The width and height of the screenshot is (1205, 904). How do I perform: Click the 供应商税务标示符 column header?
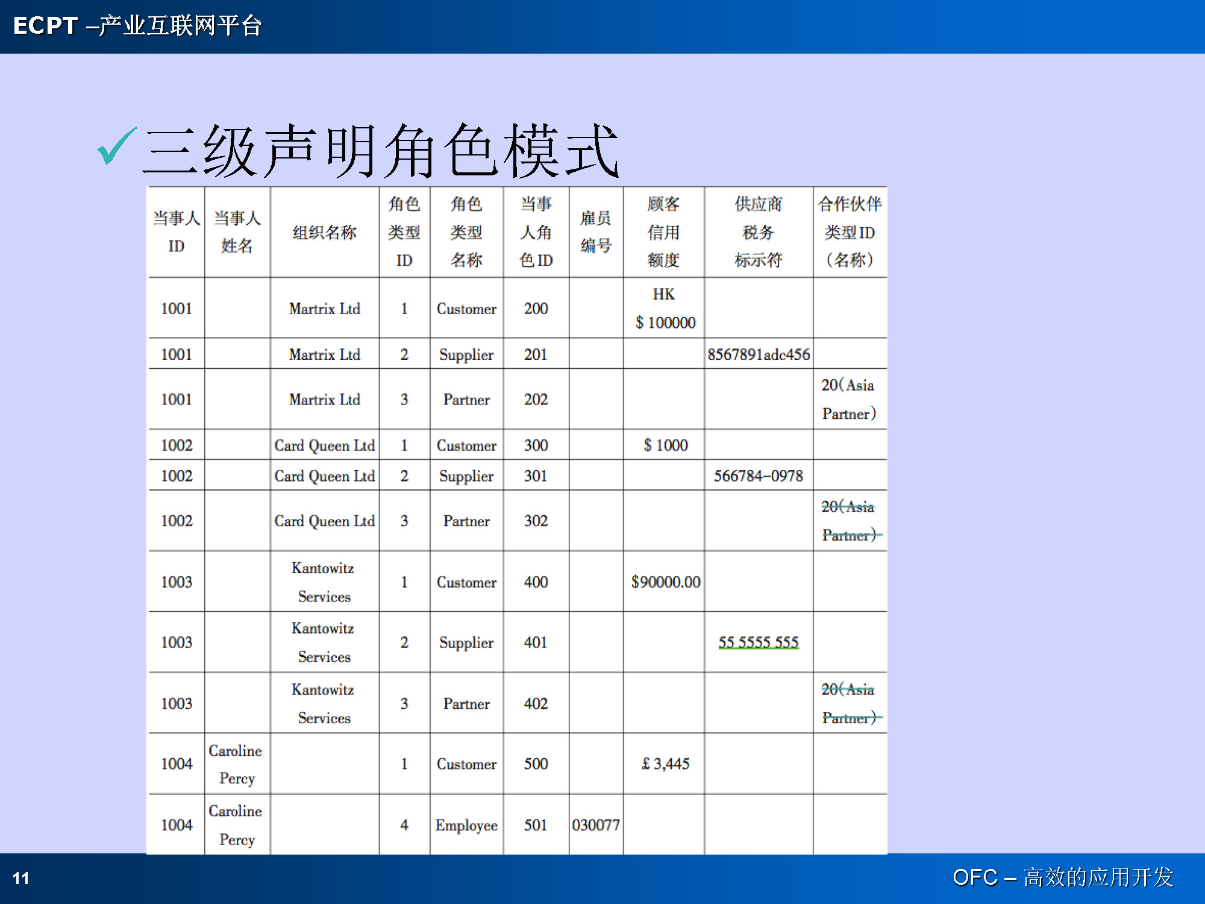click(758, 232)
